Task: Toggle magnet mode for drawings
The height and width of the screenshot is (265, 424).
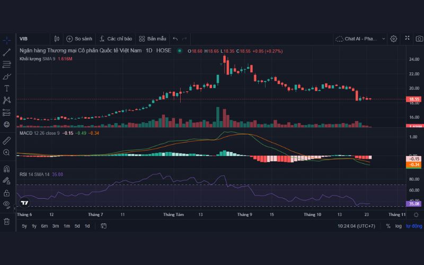Action: point(7,169)
